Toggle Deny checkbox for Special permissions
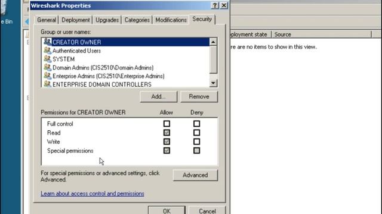The height and width of the screenshot is (214, 382). click(x=196, y=150)
